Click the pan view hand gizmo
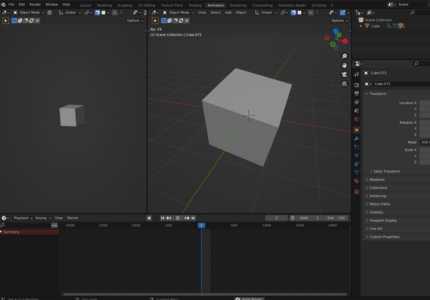The height and width of the screenshot is (300, 430). pyautogui.click(x=345, y=65)
